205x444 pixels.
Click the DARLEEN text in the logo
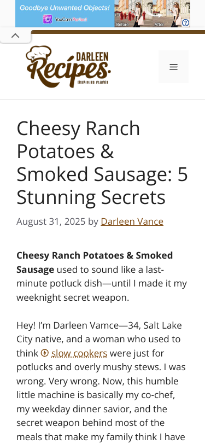(92, 57)
